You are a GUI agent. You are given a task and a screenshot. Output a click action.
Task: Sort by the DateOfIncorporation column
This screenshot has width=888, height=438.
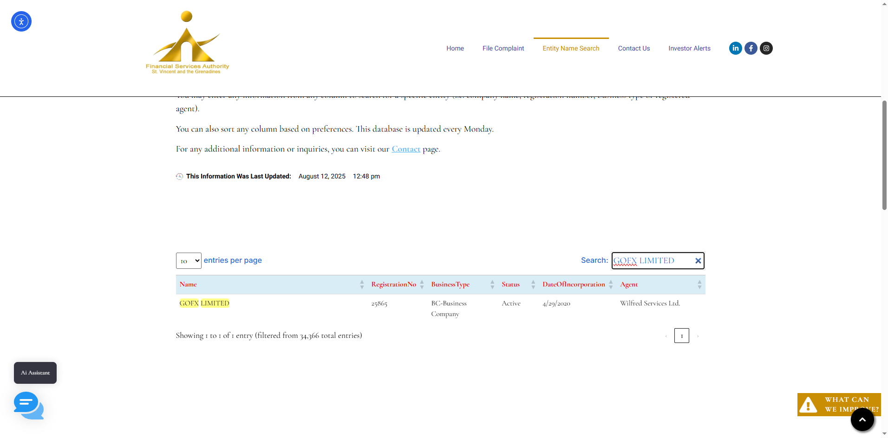[574, 285]
